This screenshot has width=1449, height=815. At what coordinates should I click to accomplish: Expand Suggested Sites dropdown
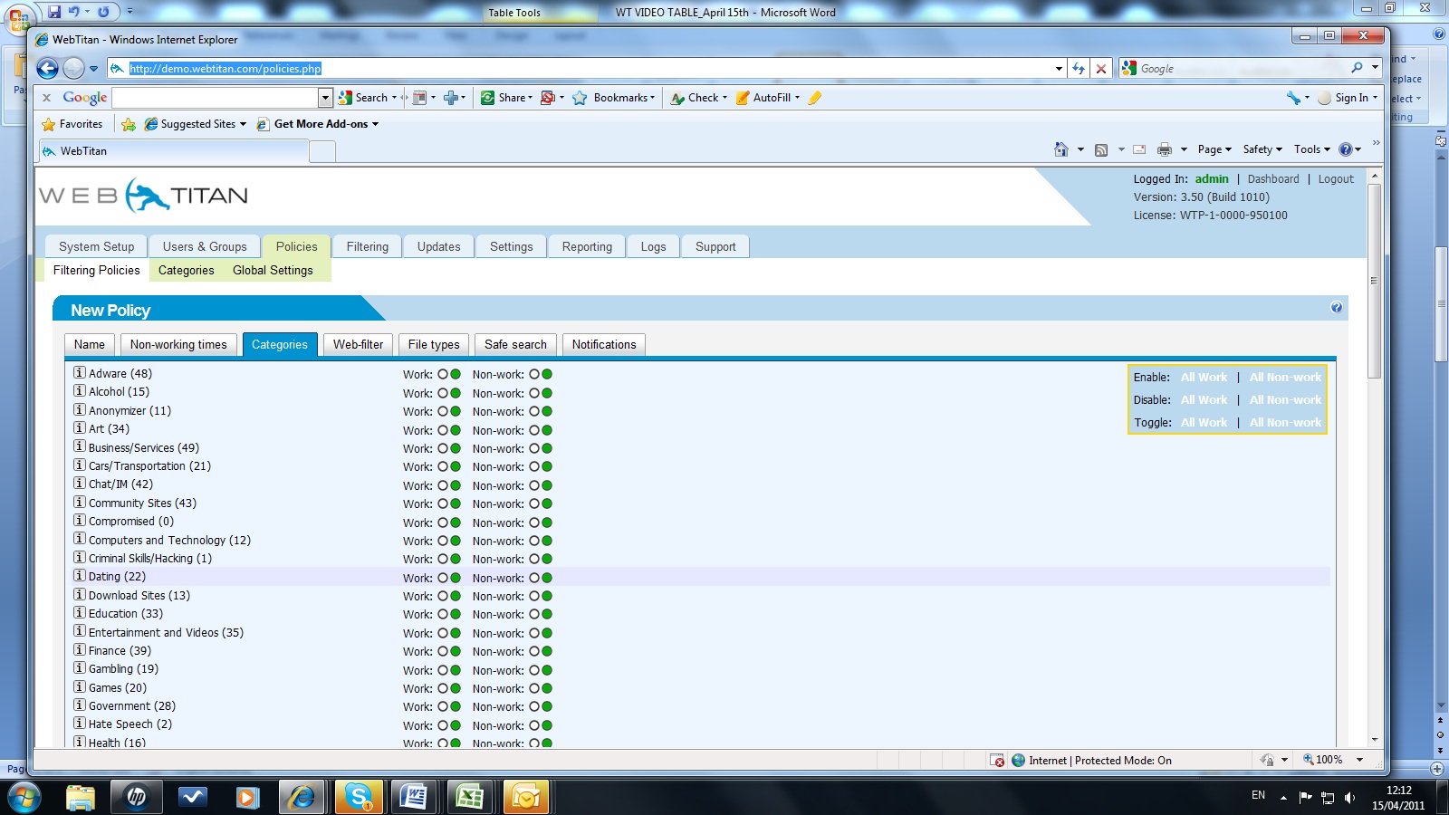point(243,124)
